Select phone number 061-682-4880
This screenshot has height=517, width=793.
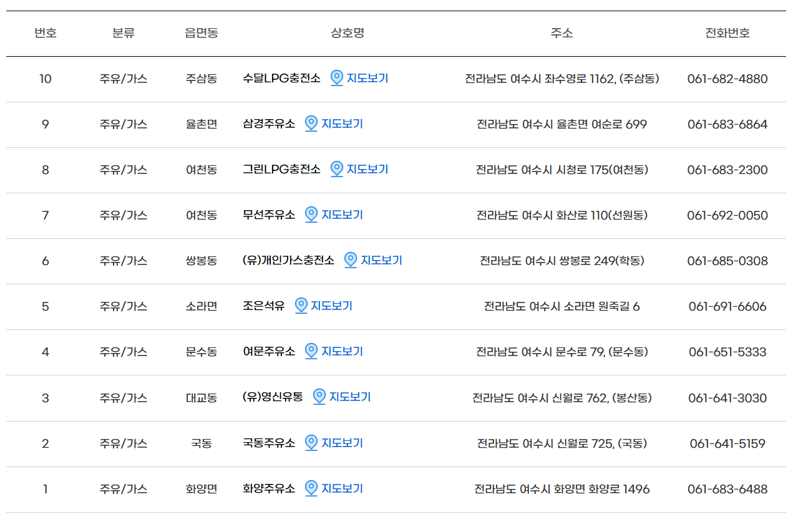727,79
